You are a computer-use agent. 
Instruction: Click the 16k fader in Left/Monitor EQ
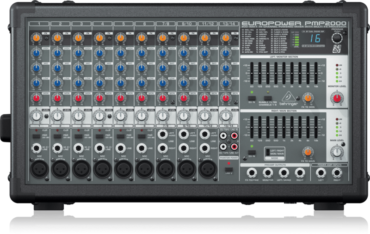point(316,74)
